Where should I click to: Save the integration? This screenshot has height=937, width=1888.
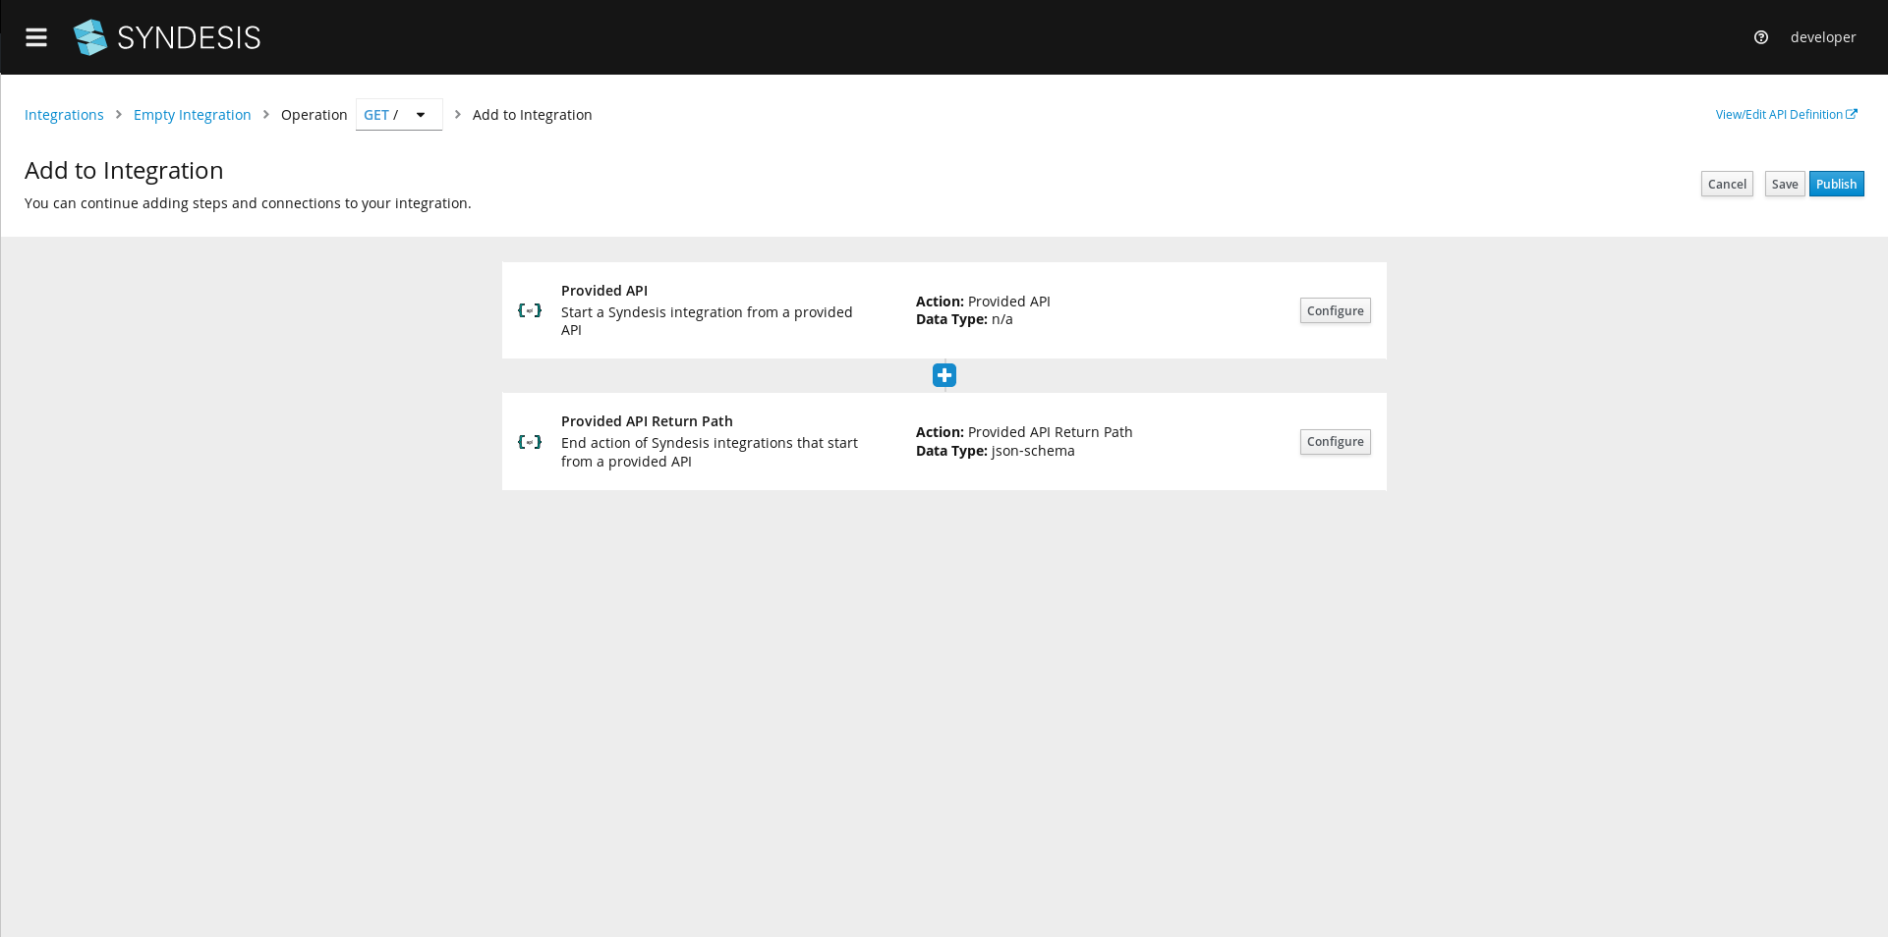point(1784,184)
